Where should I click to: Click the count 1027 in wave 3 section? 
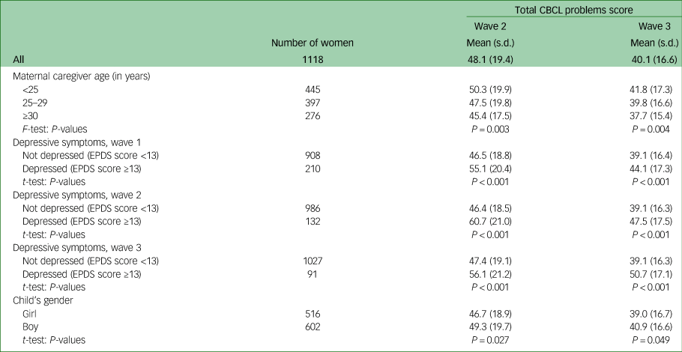point(311,261)
